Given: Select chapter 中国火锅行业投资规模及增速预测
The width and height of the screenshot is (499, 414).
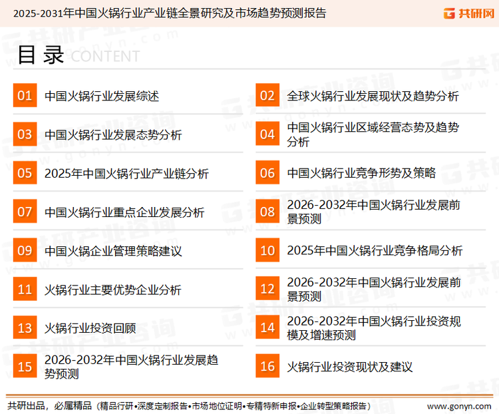Looking at the screenshot, I should pos(374,328).
